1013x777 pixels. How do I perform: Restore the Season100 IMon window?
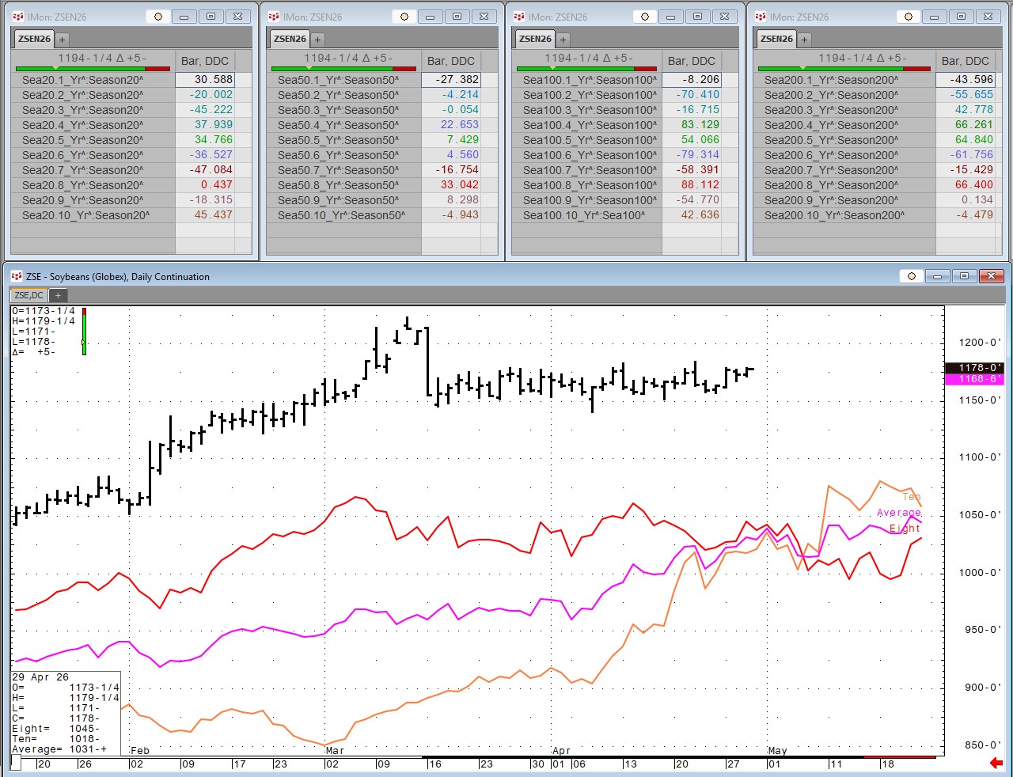pos(697,17)
